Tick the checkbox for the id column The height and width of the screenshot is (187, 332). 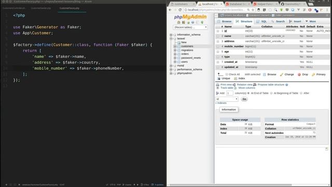pos(218,31)
